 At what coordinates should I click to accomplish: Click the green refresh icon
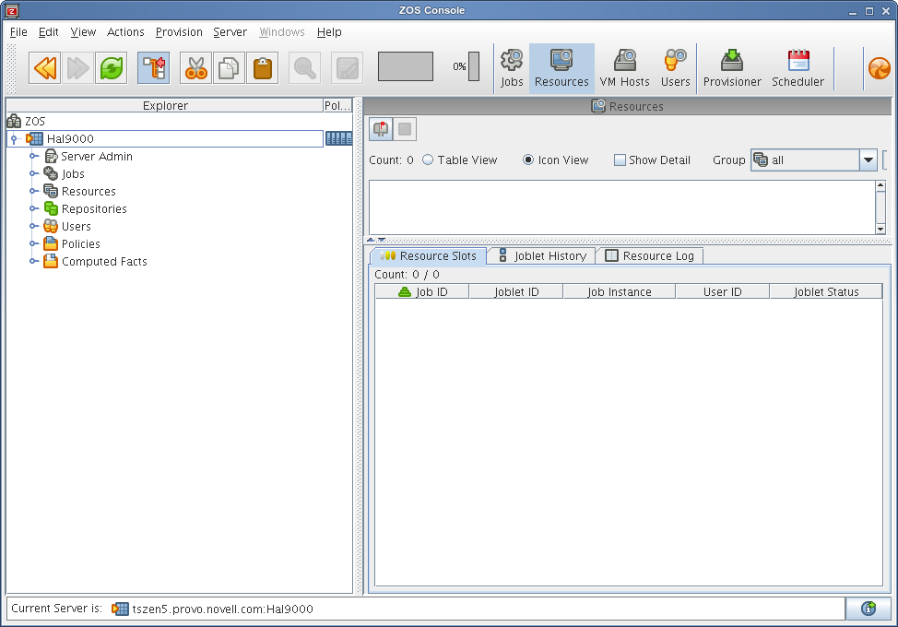coord(112,68)
